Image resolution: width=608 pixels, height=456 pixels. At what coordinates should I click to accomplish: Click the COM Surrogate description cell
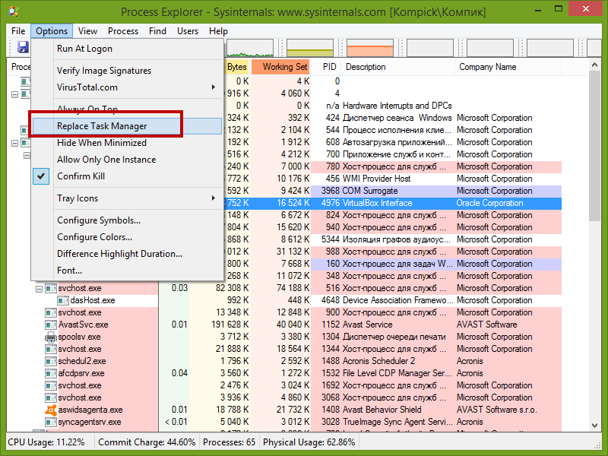(370, 191)
